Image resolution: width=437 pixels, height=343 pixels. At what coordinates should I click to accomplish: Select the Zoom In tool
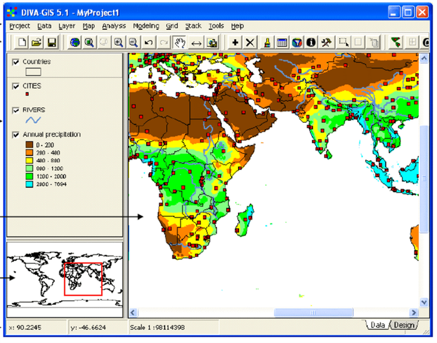tap(119, 42)
